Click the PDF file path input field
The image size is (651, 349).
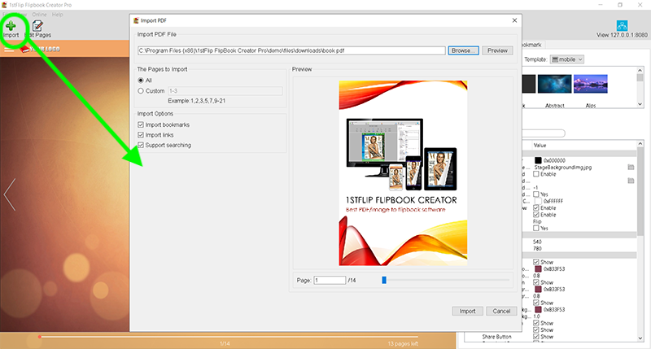tap(291, 50)
